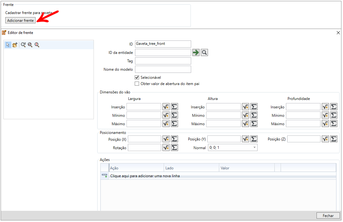Choose the plus/minus zoom magnifier tool
This screenshot has height=222, width=343.
[23, 45]
